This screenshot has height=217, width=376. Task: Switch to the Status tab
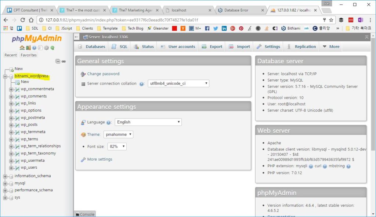[x=144, y=46]
